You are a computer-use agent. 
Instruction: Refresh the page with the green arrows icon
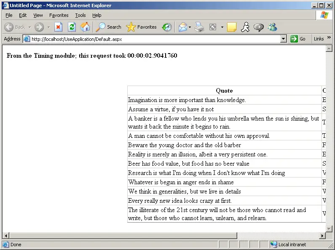[72, 27]
